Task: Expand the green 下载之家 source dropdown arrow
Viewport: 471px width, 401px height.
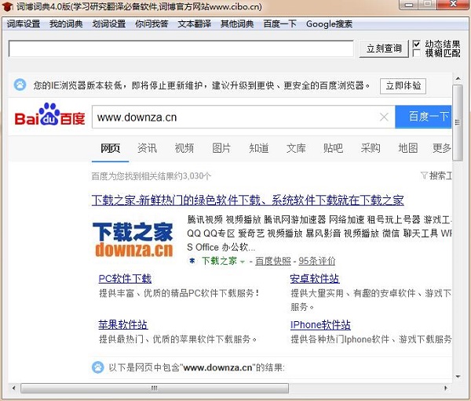Action: click(243, 262)
